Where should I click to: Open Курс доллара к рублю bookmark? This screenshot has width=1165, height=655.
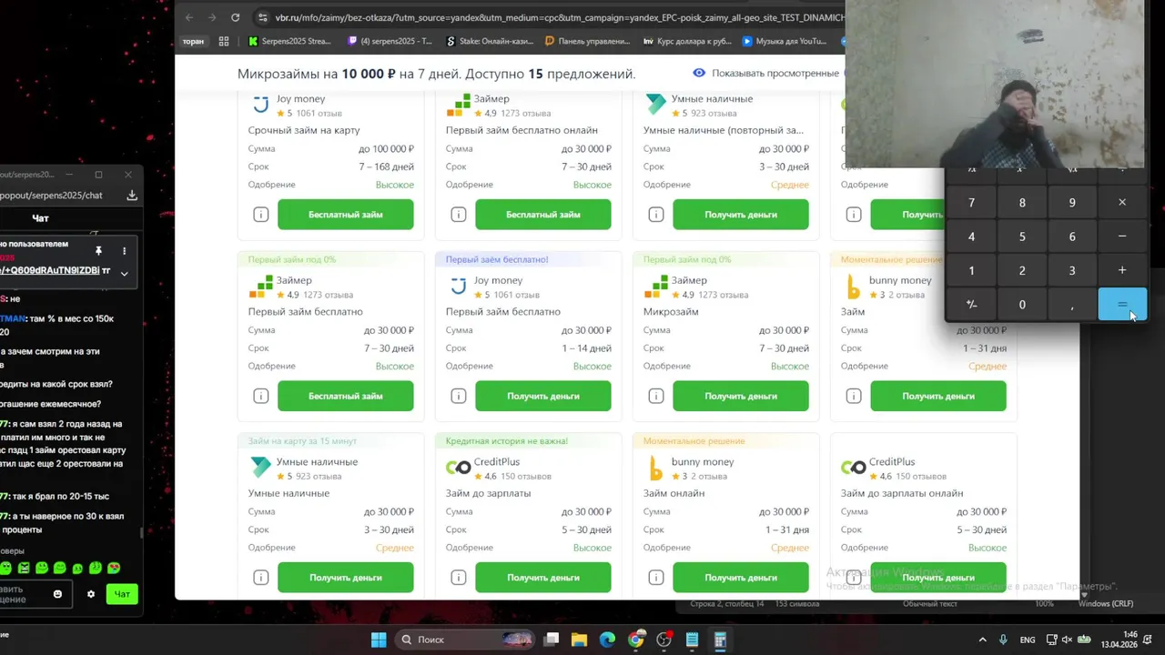coord(687,41)
